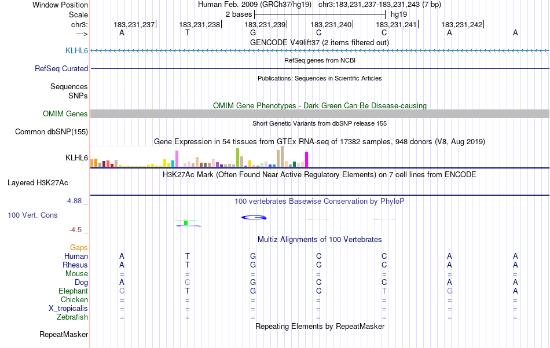The width and height of the screenshot is (550, 348).
Task: Click 'Multiz Alignments of 100 Vertebrates' title
Action: (320, 239)
